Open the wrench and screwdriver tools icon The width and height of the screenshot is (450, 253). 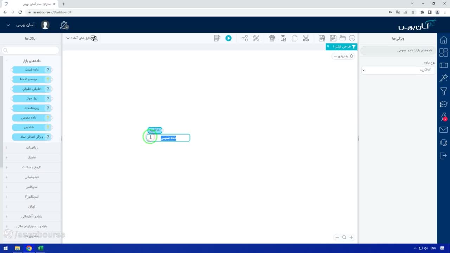(256, 38)
